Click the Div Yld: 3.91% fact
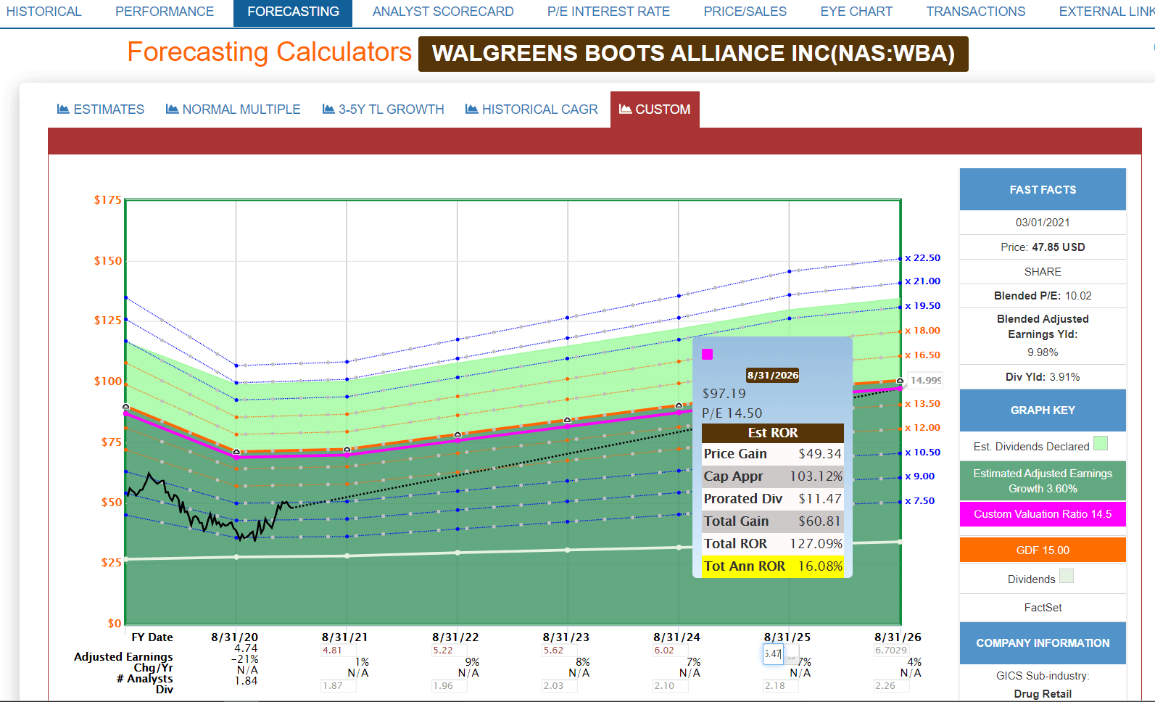The width and height of the screenshot is (1155, 702). [1043, 377]
